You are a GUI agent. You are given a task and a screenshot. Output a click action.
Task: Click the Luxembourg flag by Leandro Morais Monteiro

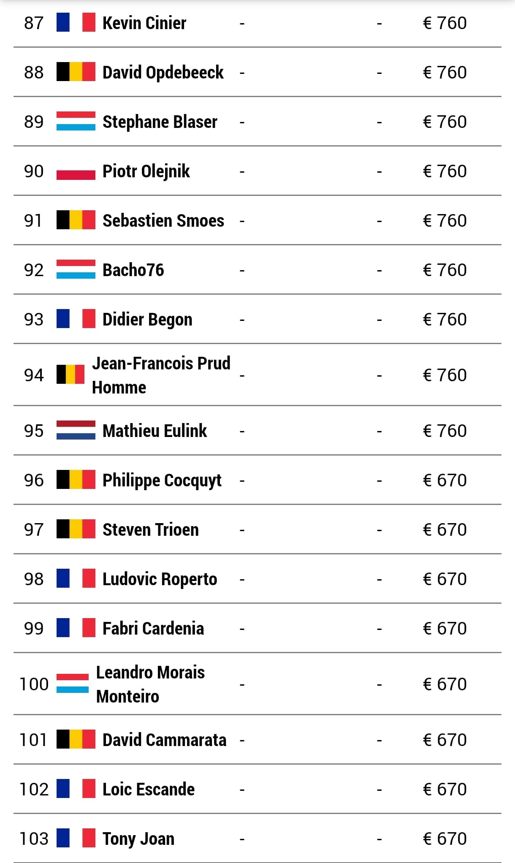point(73,684)
